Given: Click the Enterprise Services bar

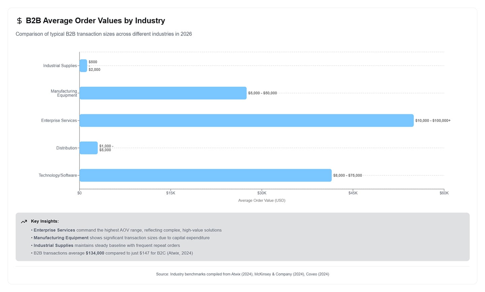Looking at the screenshot, I should 246,121.
